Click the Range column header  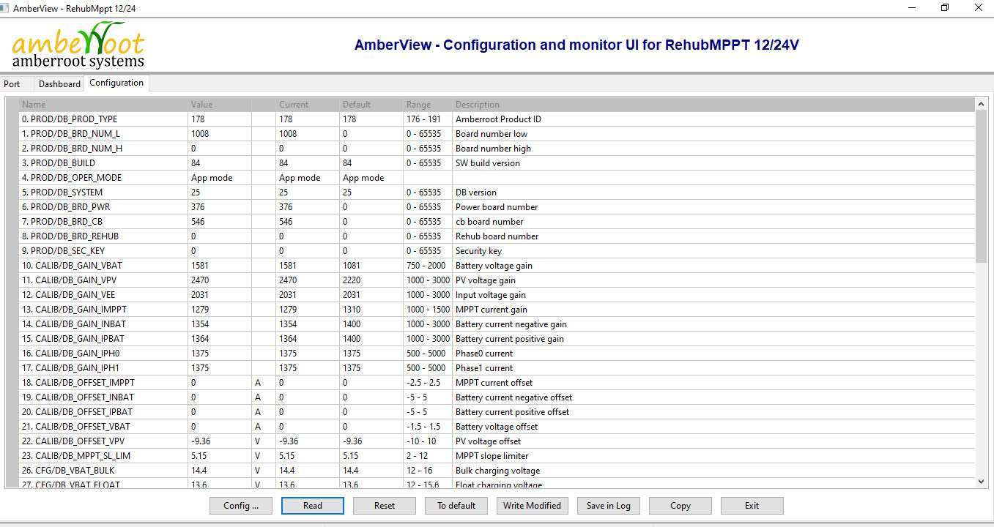coord(428,105)
